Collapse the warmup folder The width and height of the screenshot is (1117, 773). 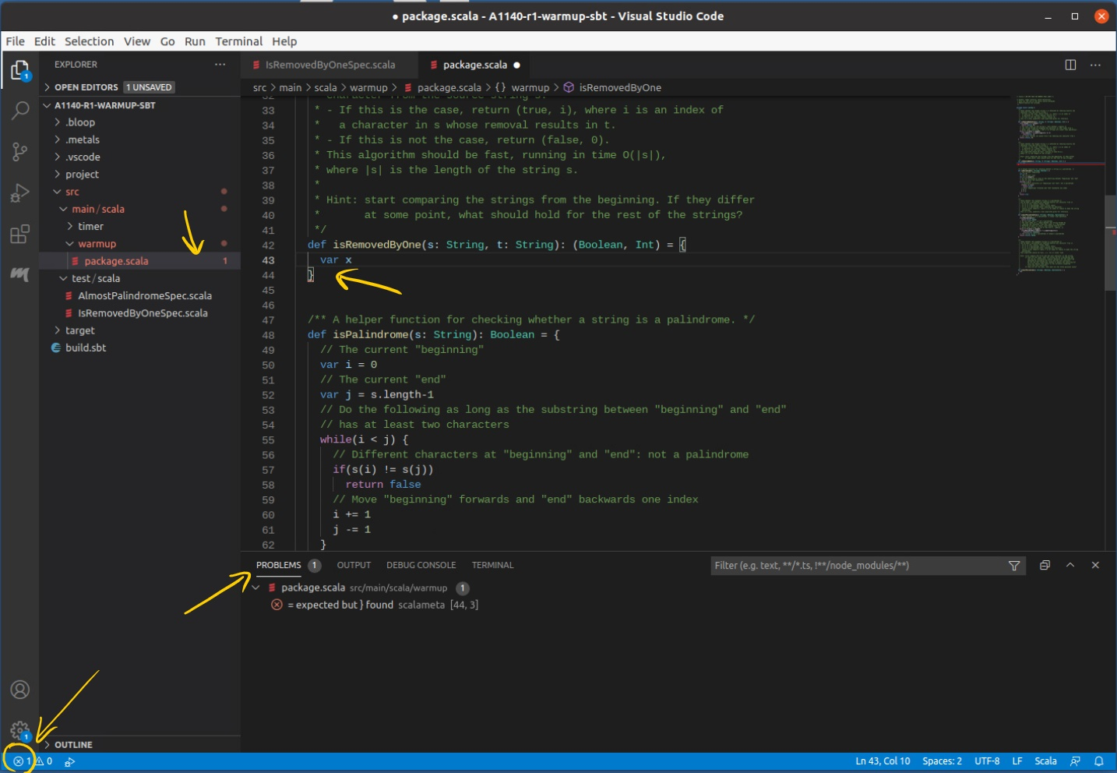pyautogui.click(x=97, y=244)
